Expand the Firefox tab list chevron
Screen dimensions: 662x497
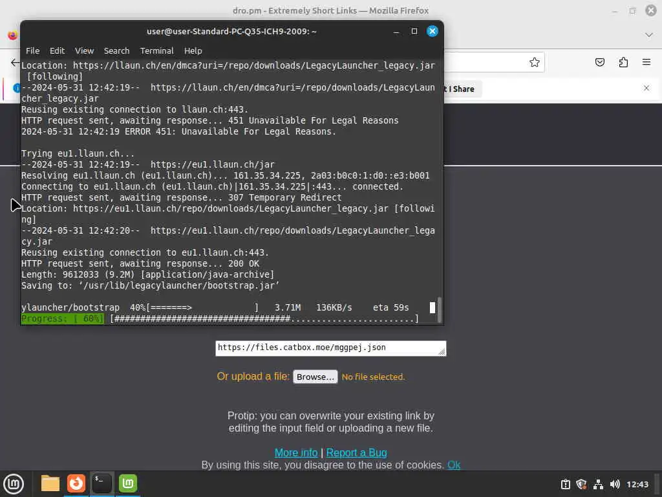click(x=649, y=35)
